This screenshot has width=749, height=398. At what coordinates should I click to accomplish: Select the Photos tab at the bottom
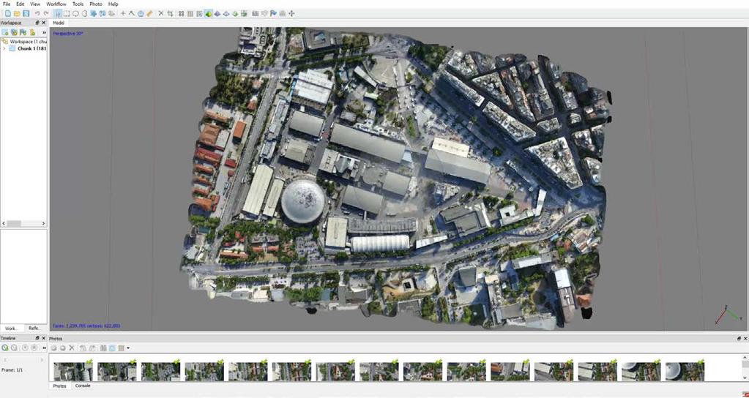coord(59,386)
